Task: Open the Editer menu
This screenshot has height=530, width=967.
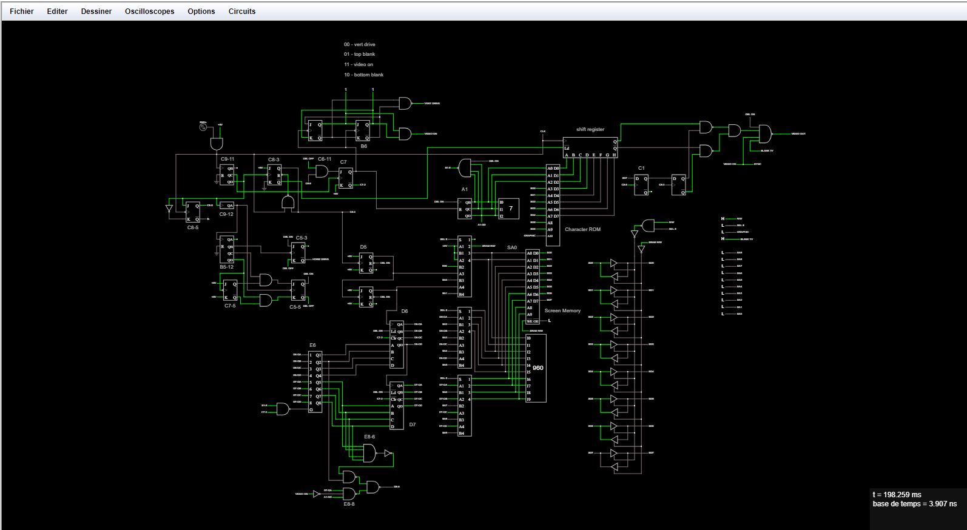Action: 58,12
